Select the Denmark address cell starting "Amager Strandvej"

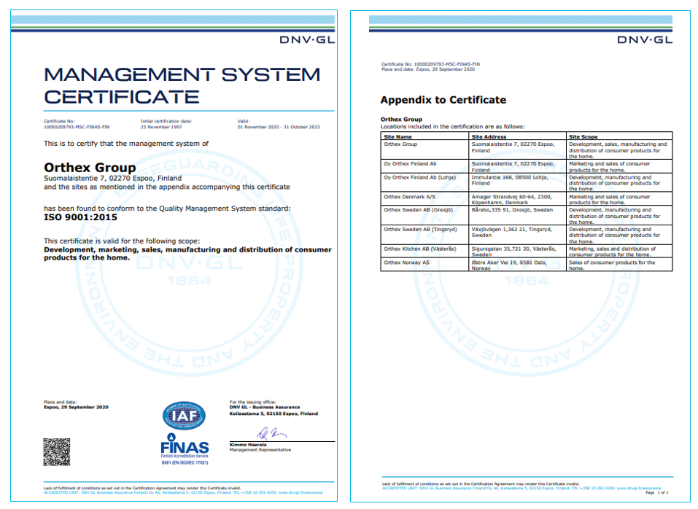tap(517, 198)
